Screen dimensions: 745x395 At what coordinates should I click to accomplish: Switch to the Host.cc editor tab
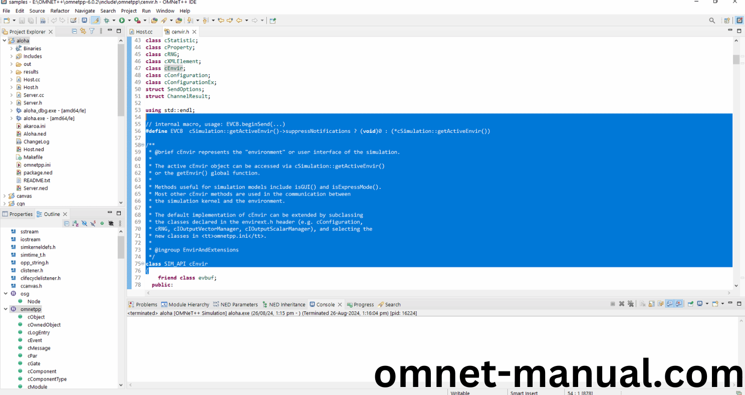[x=144, y=32]
